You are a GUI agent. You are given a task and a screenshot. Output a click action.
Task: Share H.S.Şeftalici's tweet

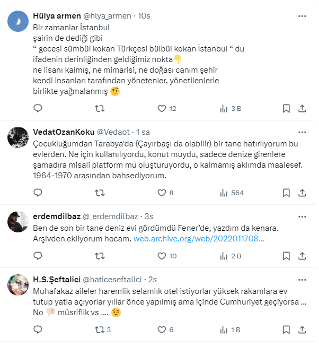tap(302, 329)
